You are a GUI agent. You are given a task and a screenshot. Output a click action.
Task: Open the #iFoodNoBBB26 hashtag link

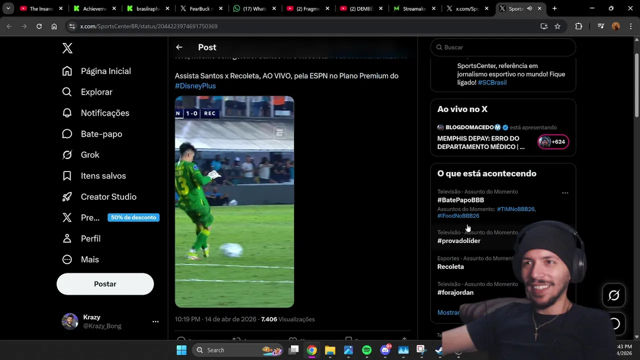[x=458, y=216]
